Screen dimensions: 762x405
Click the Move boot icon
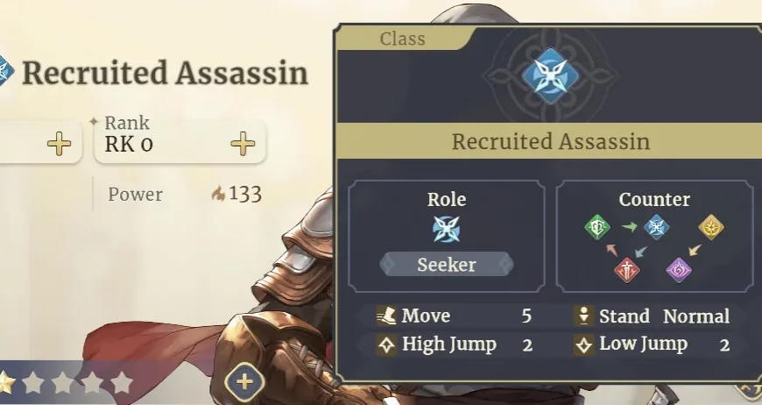click(x=386, y=316)
